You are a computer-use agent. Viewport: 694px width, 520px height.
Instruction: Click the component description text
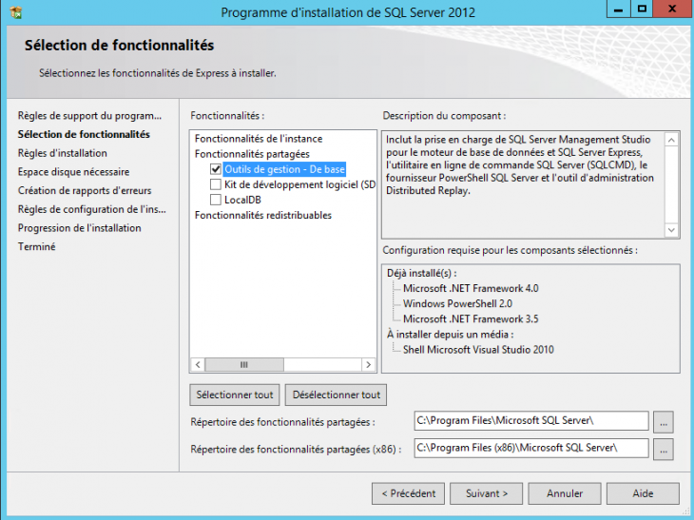tap(520, 165)
